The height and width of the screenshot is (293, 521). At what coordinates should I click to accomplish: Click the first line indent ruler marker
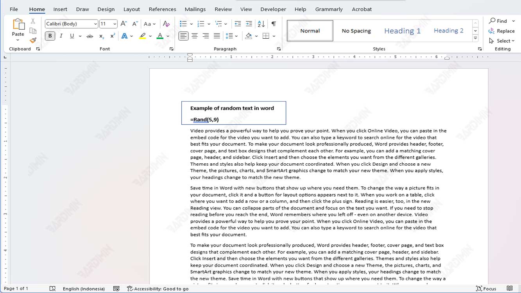click(x=190, y=55)
